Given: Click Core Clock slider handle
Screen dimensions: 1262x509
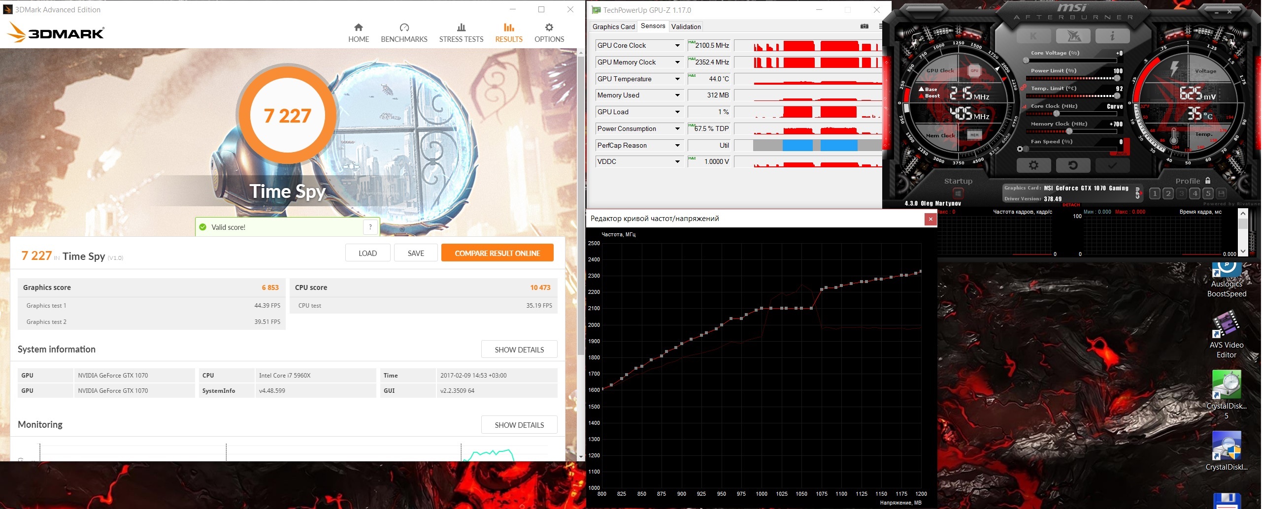Looking at the screenshot, I should (x=1056, y=114).
